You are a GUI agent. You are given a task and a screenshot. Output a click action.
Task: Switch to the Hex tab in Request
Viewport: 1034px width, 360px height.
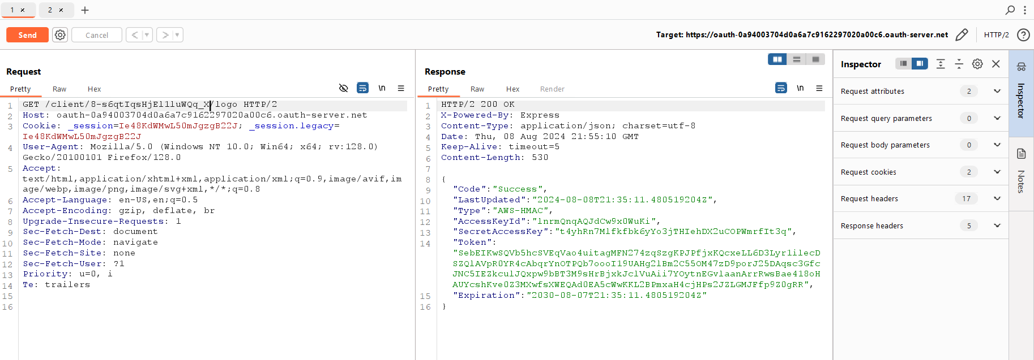94,89
